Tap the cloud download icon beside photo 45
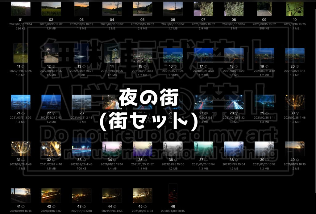The image size is (316, 214). click(145, 206)
